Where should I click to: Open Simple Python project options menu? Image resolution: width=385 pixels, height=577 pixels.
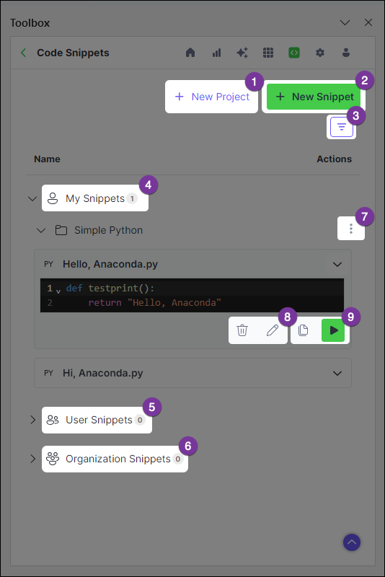(351, 229)
